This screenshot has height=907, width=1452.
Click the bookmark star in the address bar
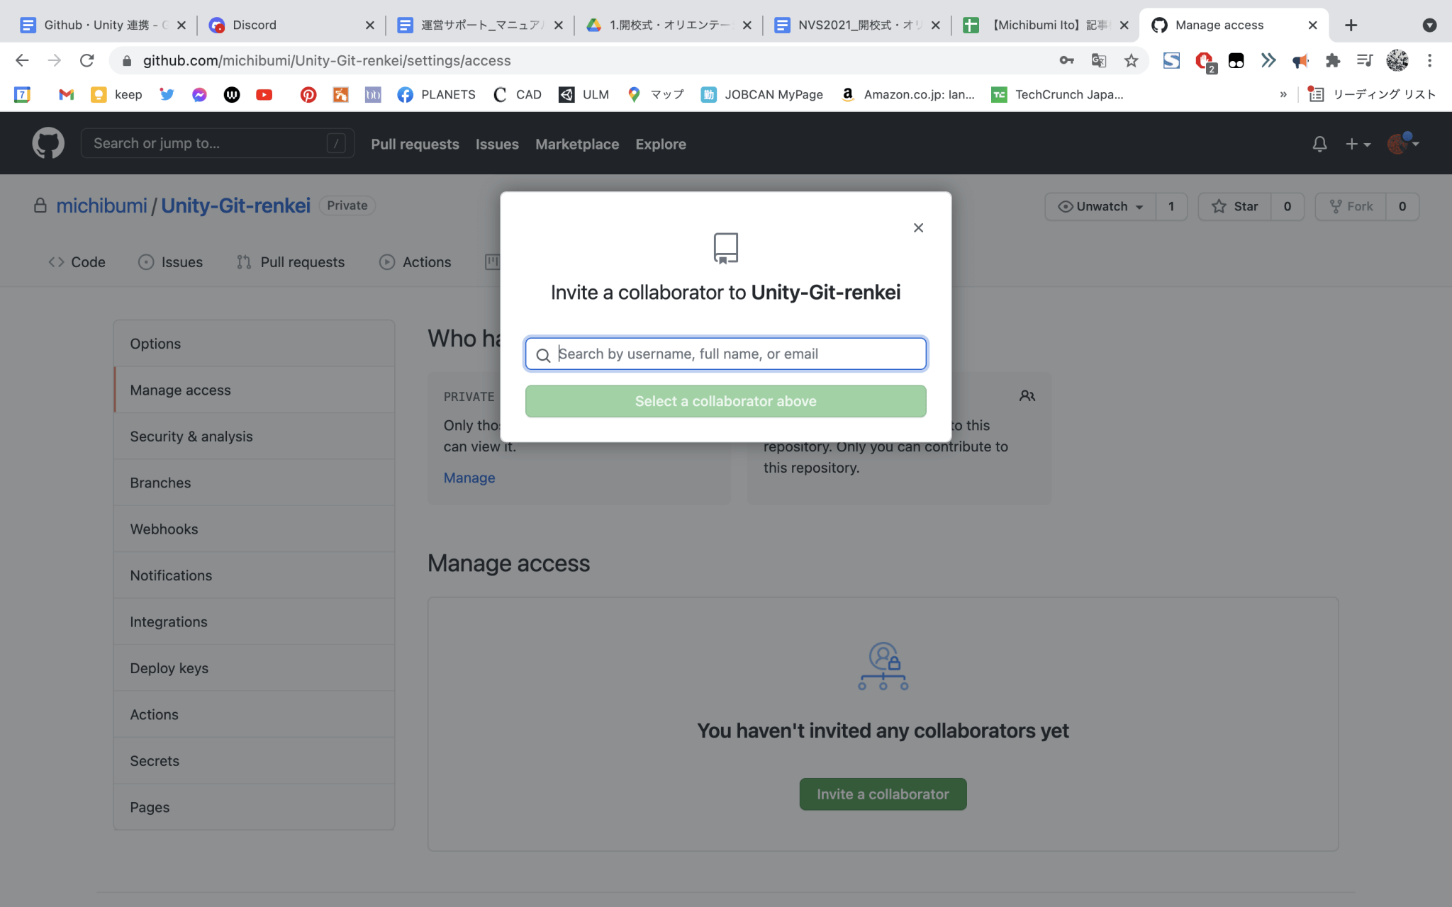[x=1130, y=60]
